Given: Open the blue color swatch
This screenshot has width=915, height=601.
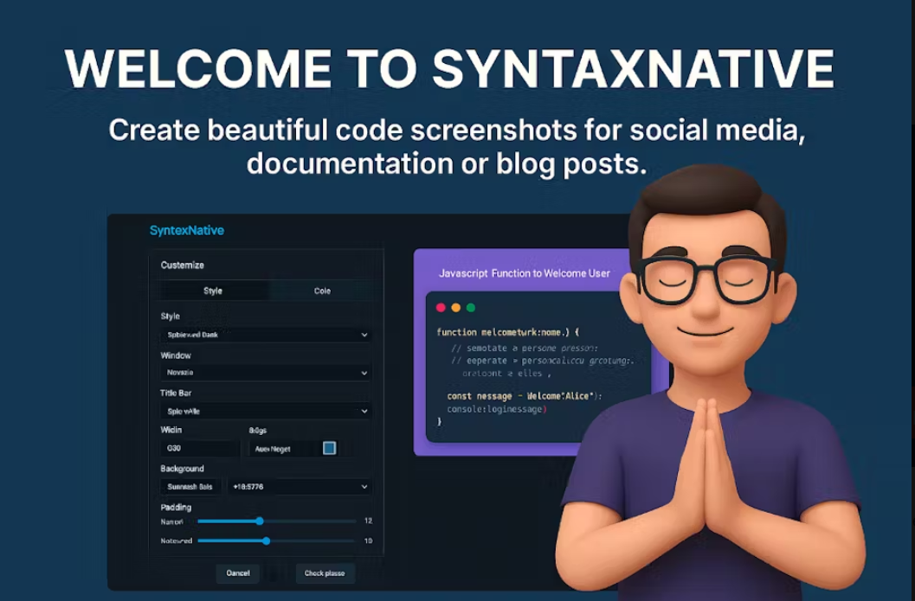Looking at the screenshot, I should click(x=329, y=448).
